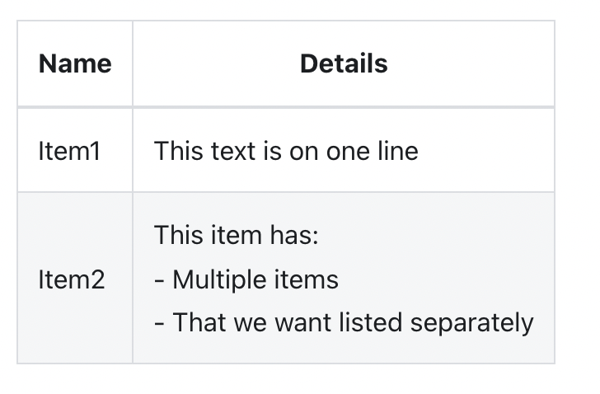This screenshot has height=394, width=600.
Task: Click the dash before 'Multiple items'
Action: tap(159, 281)
